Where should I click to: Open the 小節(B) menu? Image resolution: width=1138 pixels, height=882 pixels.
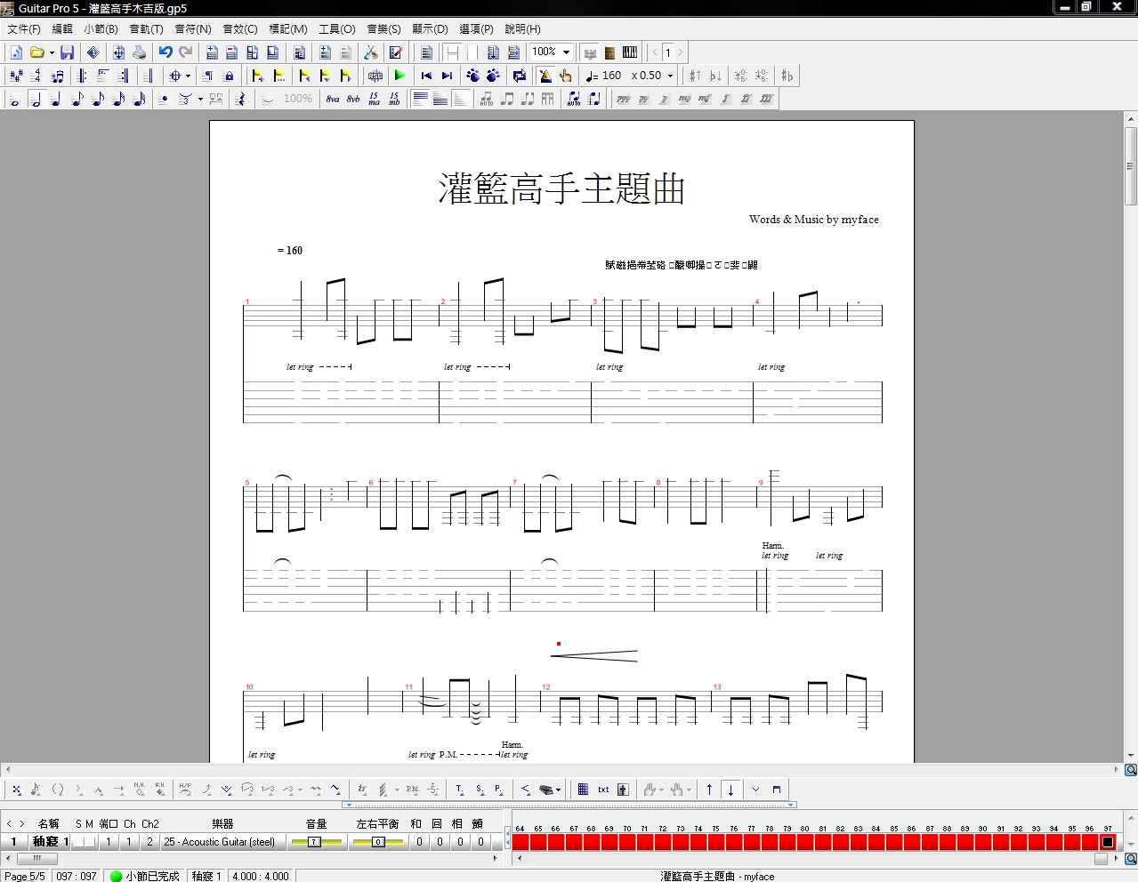click(x=101, y=29)
